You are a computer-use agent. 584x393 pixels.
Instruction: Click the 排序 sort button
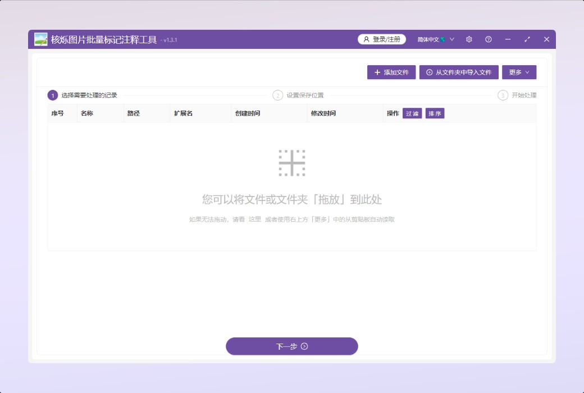(x=435, y=113)
